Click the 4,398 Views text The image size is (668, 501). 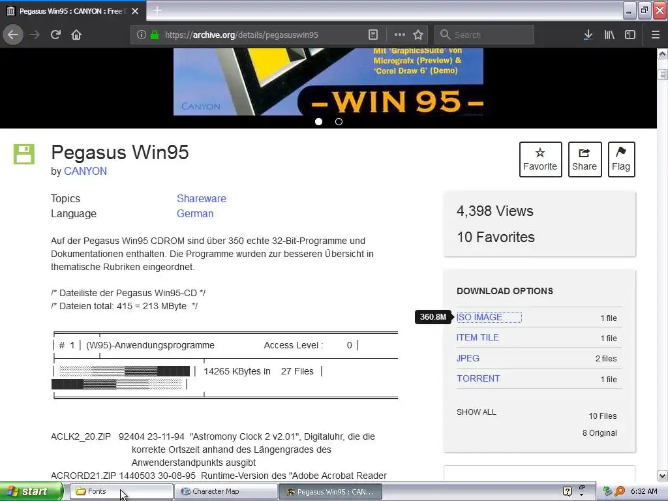(495, 211)
